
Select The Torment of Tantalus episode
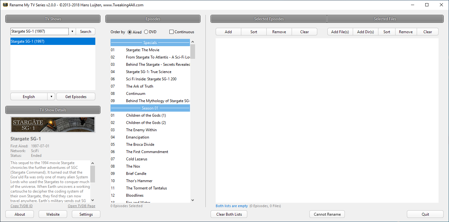[150, 188]
